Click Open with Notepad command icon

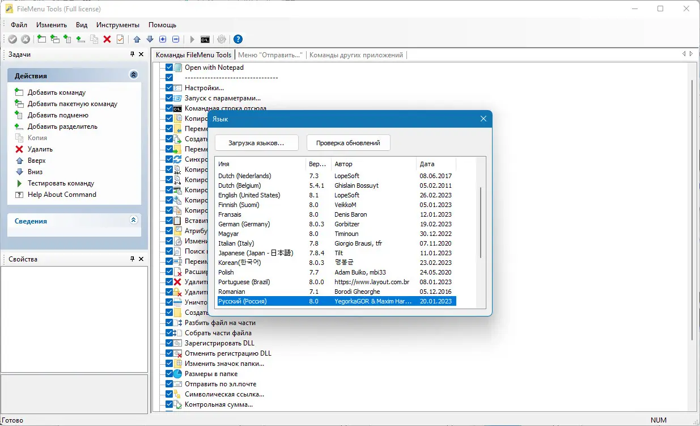[x=178, y=68]
